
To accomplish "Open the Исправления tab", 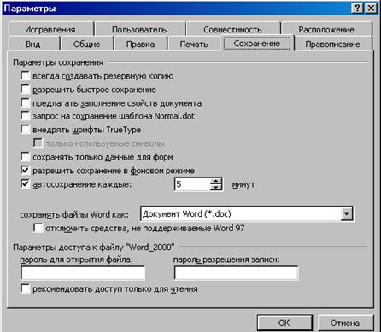I will (x=50, y=30).
